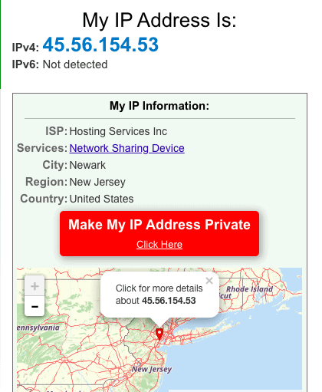Select 'Click for more details' popup text
The width and height of the screenshot is (322, 392).
[159, 288]
